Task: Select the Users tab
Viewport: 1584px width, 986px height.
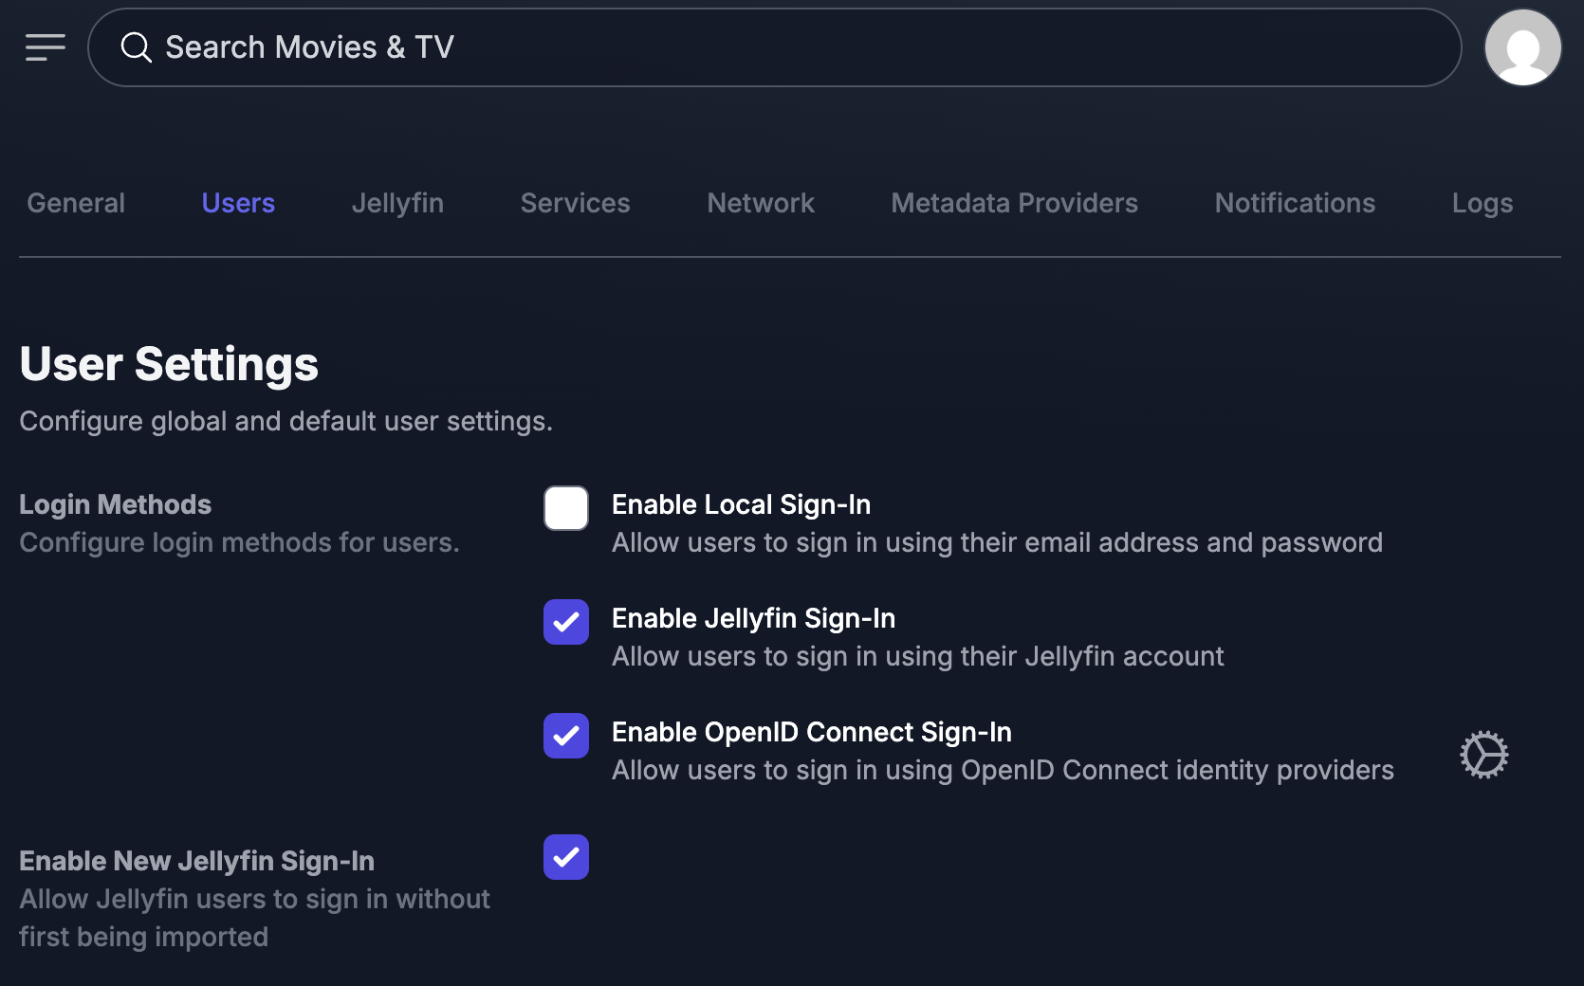Action: 237,202
